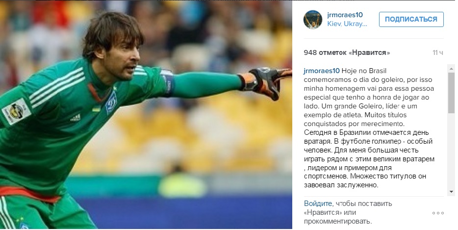Click the Dynamo club crest on jersey
The image size is (458, 230).
coord(111,102)
